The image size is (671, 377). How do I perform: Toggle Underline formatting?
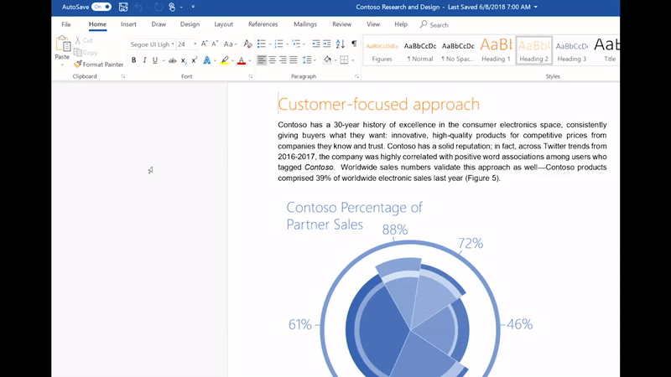(x=155, y=60)
